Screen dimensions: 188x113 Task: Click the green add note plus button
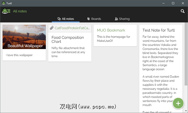(178, 103)
